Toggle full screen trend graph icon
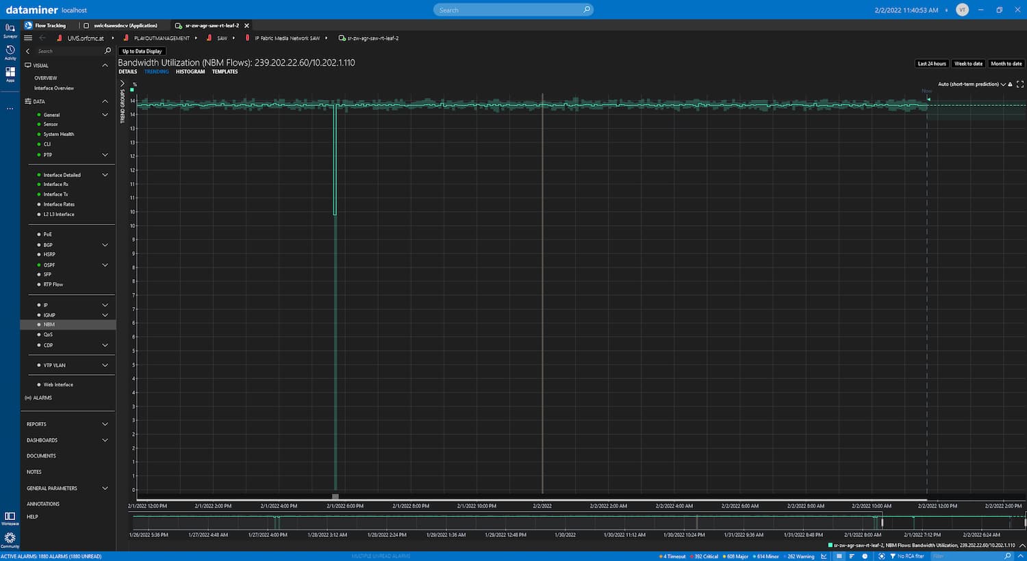This screenshot has width=1027, height=561. [1020, 84]
